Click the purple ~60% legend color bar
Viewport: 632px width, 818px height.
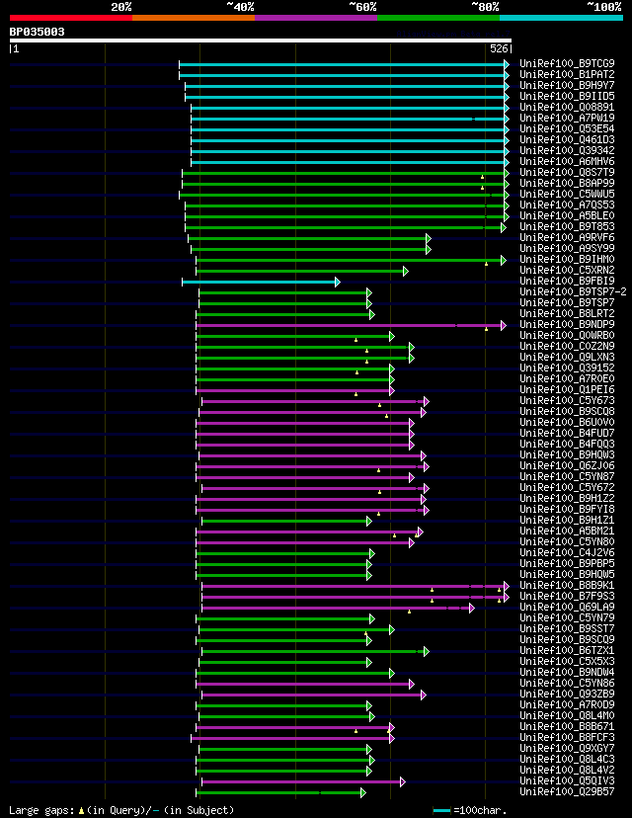click(x=316, y=18)
